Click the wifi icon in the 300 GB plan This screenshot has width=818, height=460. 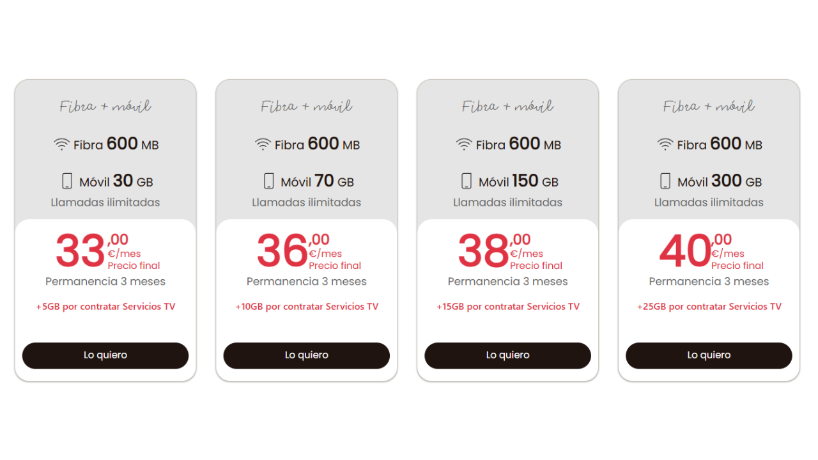pos(665,144)
